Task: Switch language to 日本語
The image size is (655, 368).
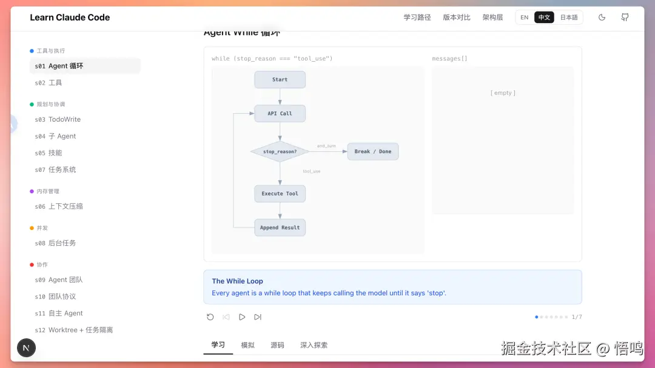Action: click(568, 18)
